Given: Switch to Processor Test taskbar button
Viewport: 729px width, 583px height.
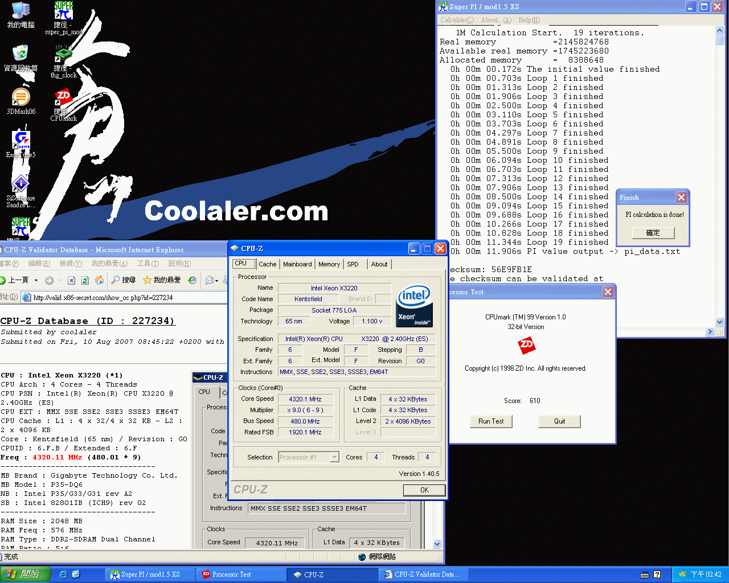Looking at the screenshot, I should tap(241, 574).
